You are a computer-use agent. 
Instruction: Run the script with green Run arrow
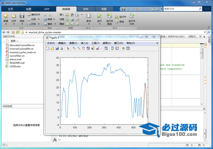99,15
